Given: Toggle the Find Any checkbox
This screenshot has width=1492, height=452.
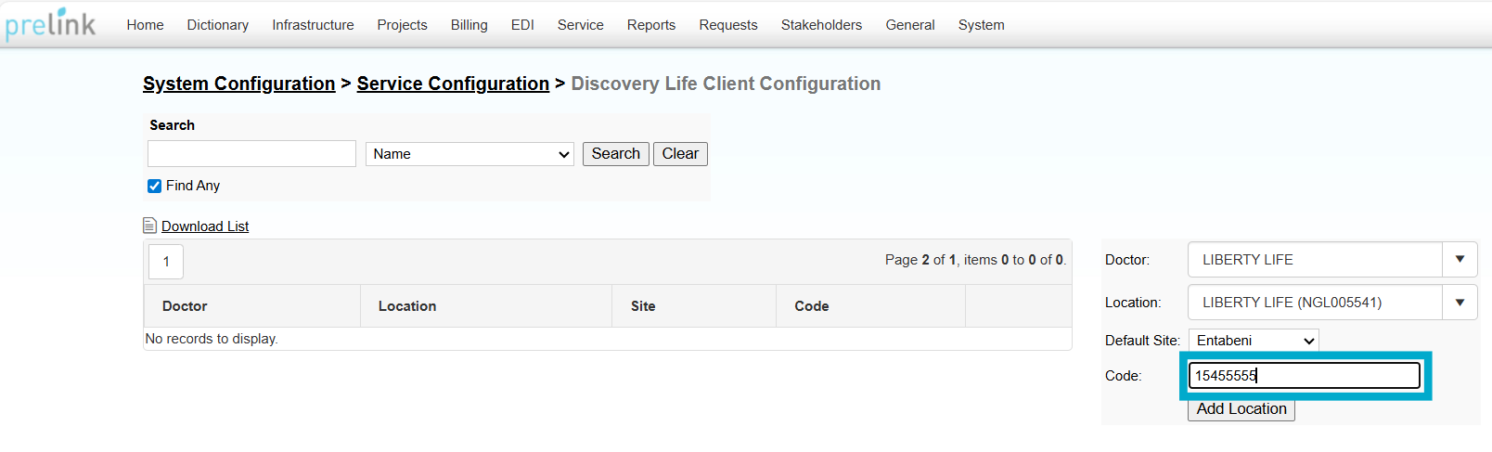Looking at the screenshot, I should pos(155,186).
